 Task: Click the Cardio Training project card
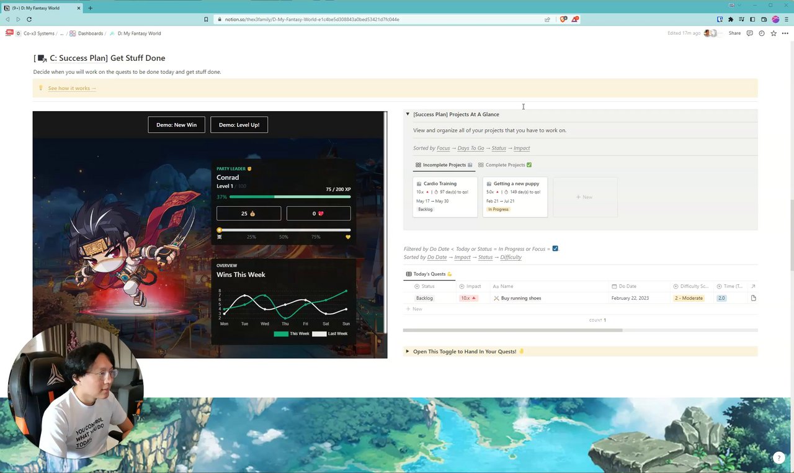(x=445, y=197)
